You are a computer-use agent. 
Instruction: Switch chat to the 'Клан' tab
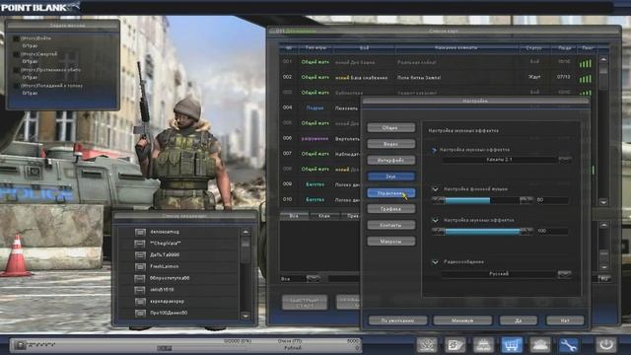324,216
